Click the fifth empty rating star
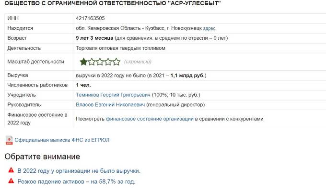This screenshot has height=190, width=326. [x=116, y=62]
